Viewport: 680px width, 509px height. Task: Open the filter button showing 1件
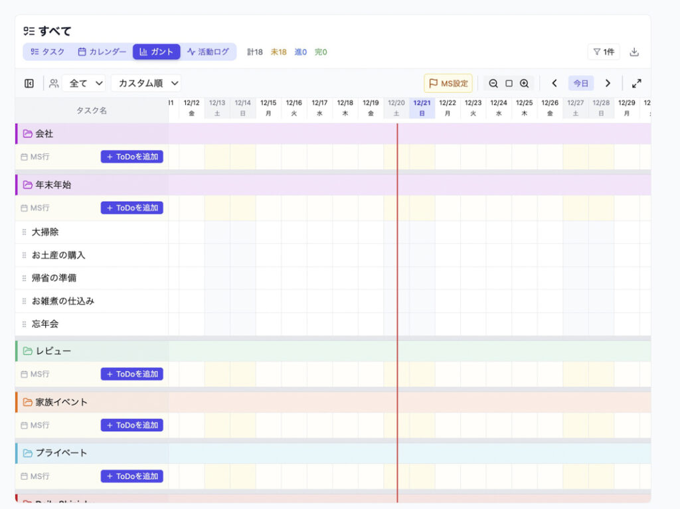(603, 52)
